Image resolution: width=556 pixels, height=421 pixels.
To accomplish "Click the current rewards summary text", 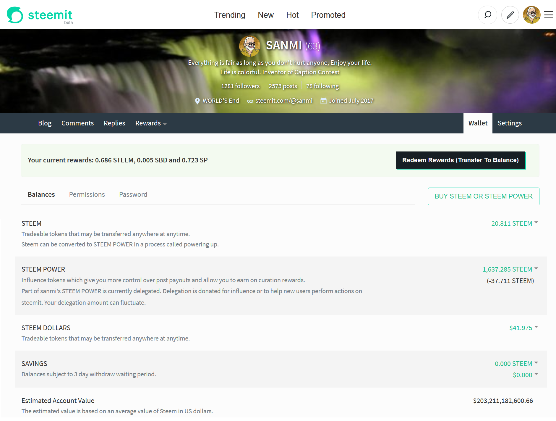I will (118, 160).
